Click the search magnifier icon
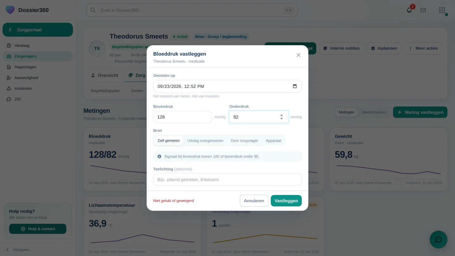455x256 pixels. click(x=93, y=10)
